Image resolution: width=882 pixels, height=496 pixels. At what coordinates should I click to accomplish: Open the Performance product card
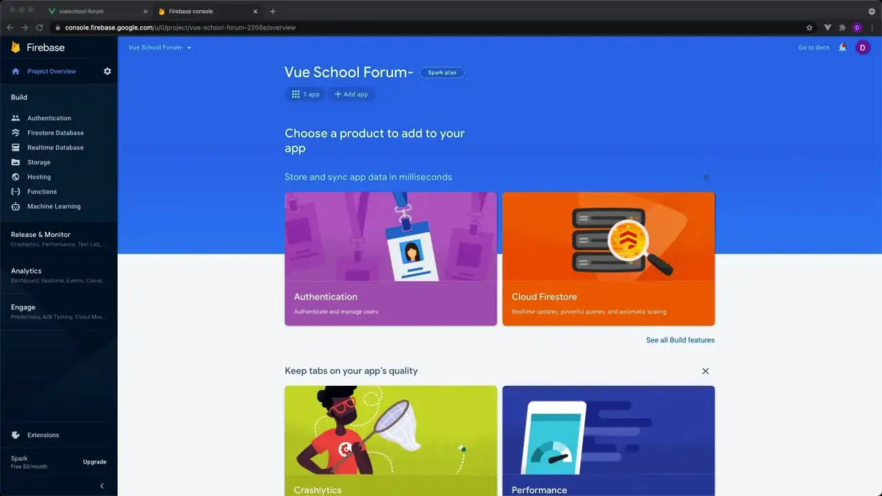(x=608, y=441)
